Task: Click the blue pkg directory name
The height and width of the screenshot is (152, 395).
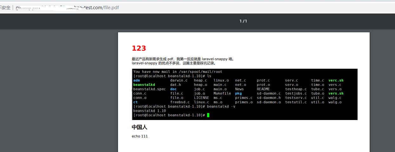Action: click(x=238, y=93)
